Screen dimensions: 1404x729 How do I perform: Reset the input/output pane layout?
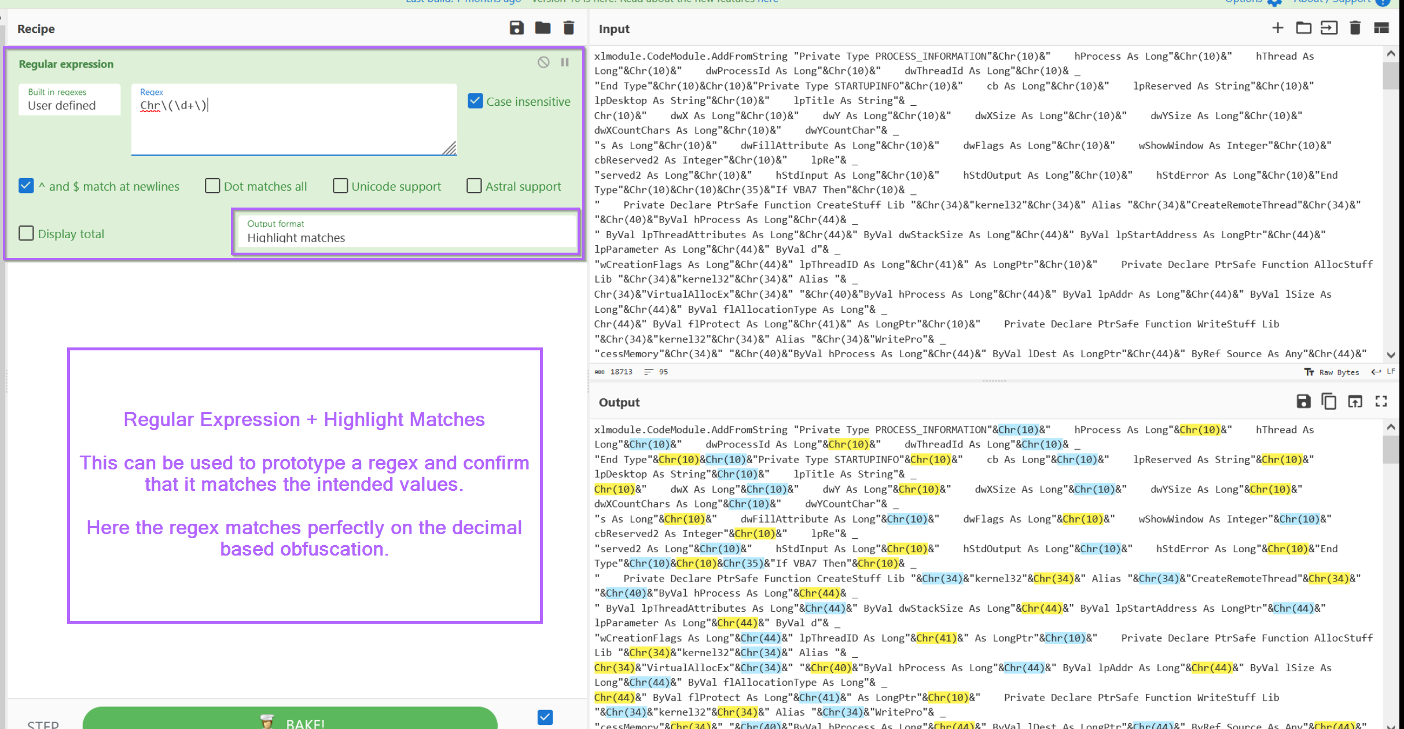(1381, 28)
